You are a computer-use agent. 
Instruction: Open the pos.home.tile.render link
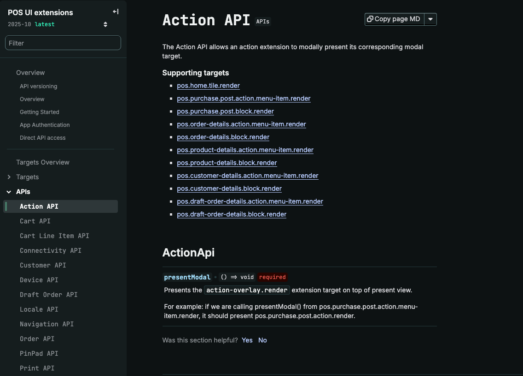[208, 85]
